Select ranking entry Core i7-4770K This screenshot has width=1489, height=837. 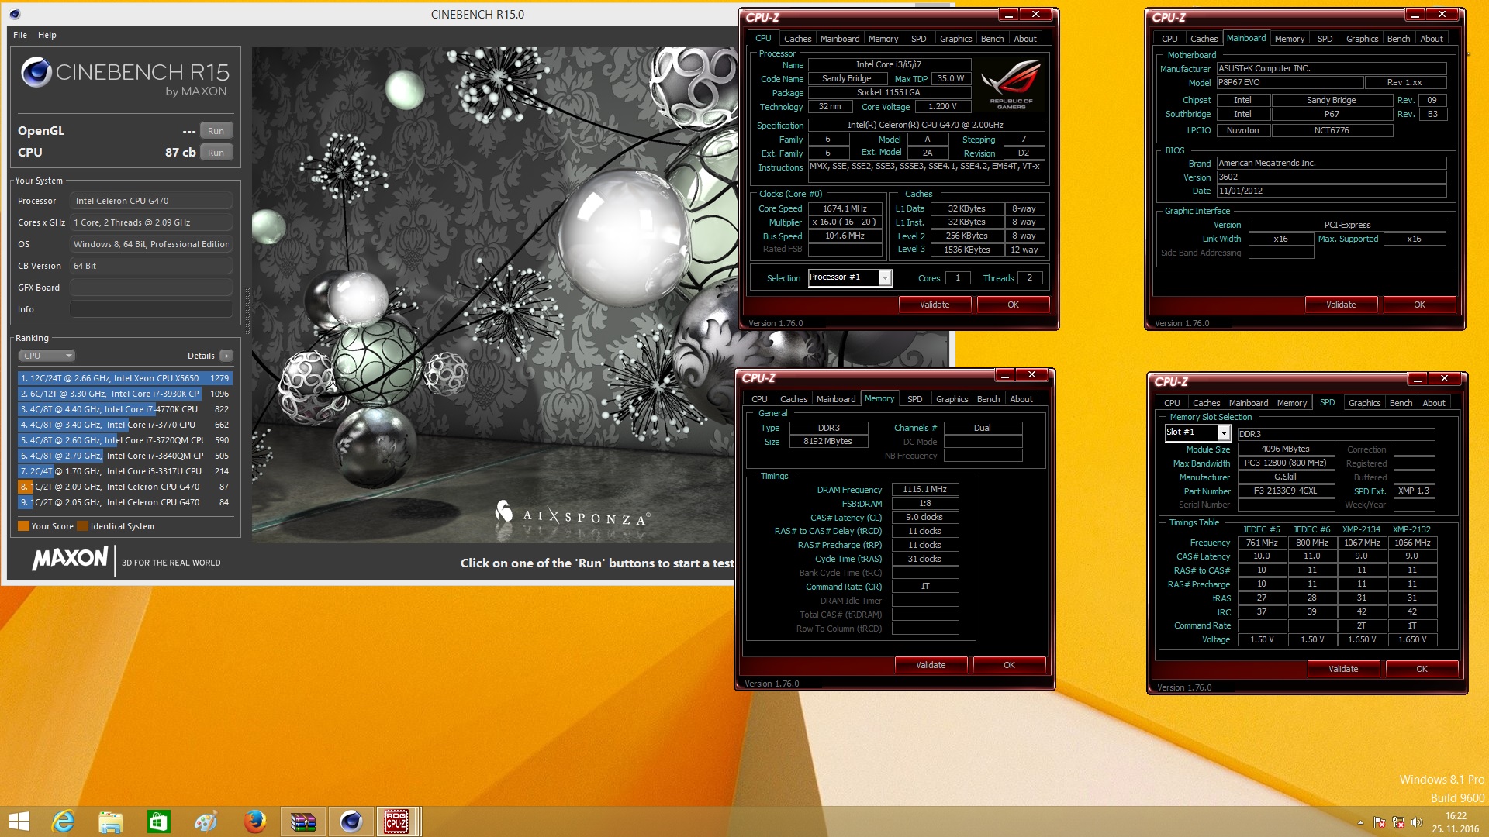(125, 409)
